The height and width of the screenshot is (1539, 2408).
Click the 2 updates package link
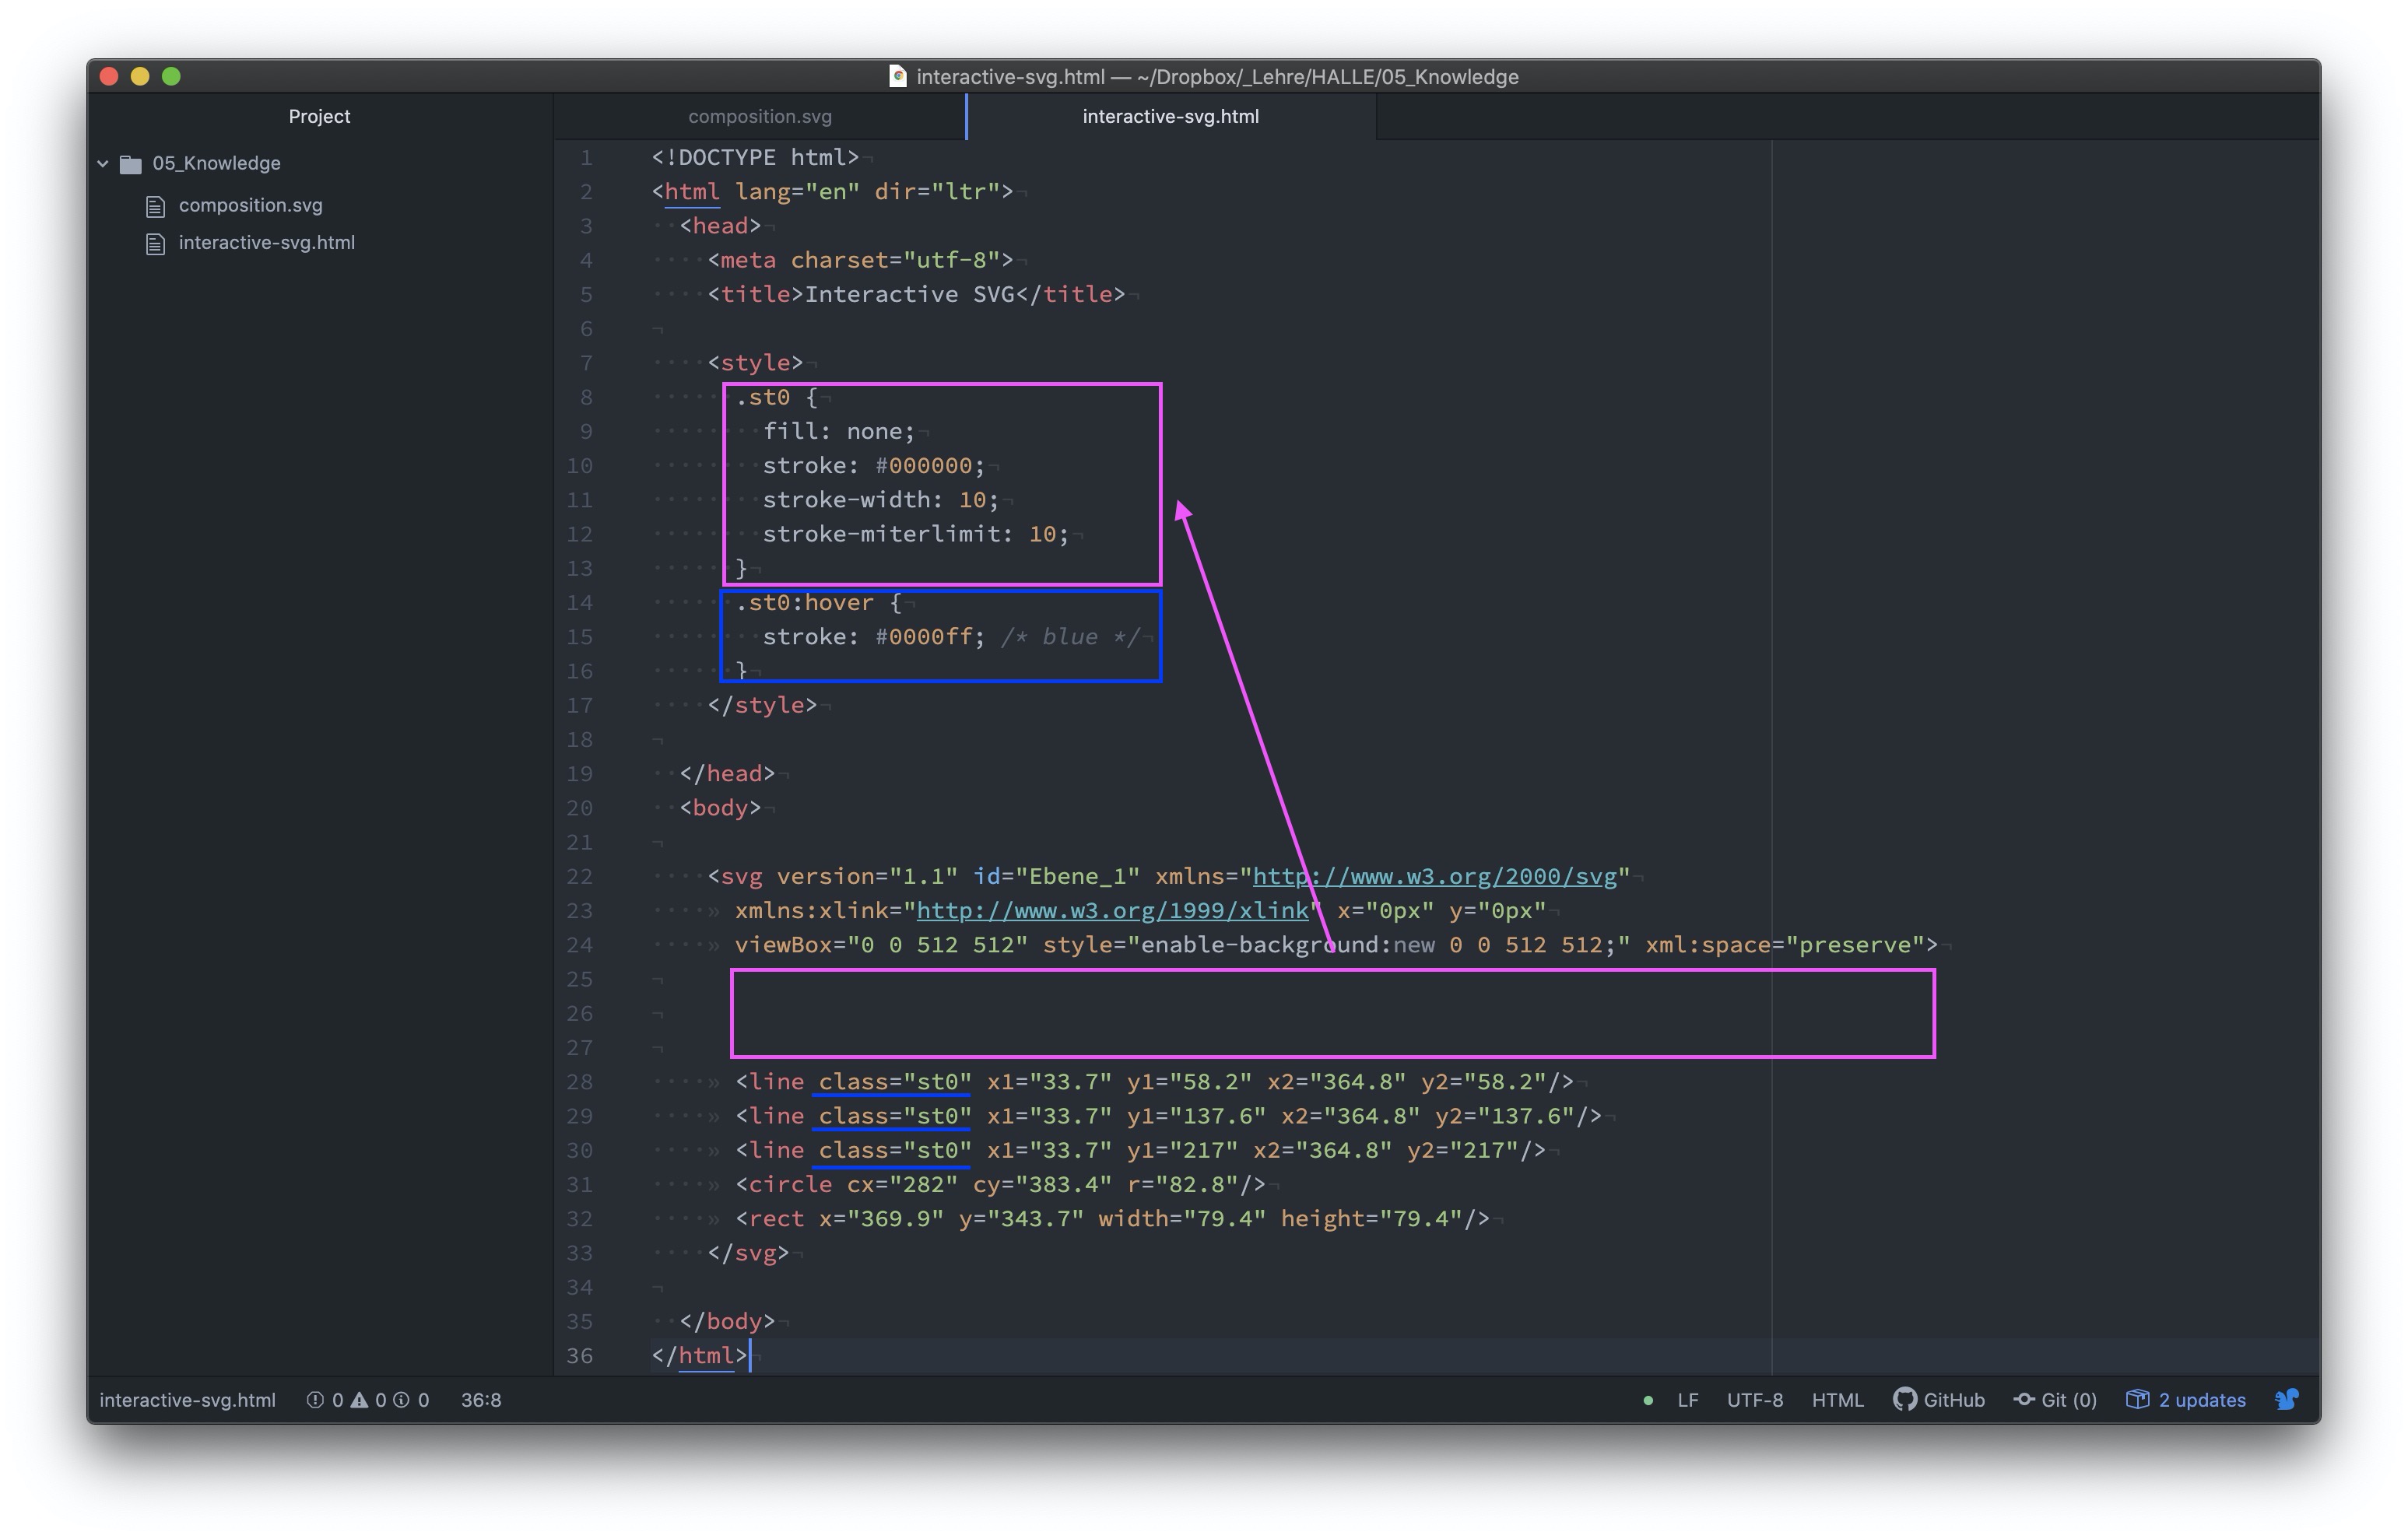click(2186, 1400)
